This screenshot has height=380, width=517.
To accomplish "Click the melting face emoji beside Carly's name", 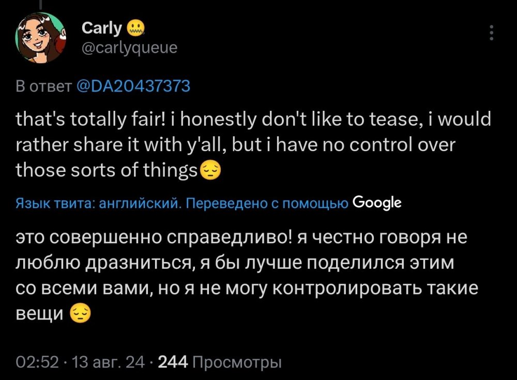I will click(x=135, y=27).
